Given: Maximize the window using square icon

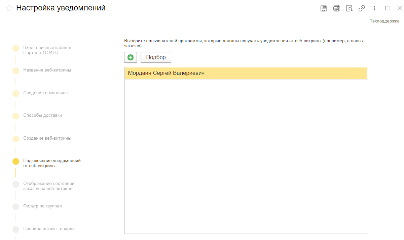Looking at the screenshot, I should point(387,8).
